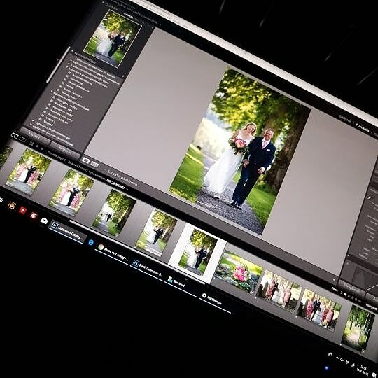Switch to the Framkalla module

point(363,127)
